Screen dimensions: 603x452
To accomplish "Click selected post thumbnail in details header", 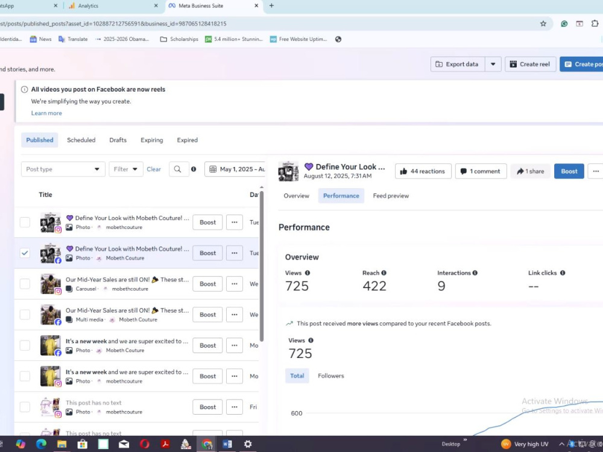I will click(288, 171).
